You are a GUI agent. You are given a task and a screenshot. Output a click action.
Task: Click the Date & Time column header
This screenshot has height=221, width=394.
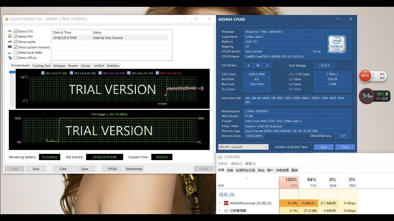pos(71,32)
